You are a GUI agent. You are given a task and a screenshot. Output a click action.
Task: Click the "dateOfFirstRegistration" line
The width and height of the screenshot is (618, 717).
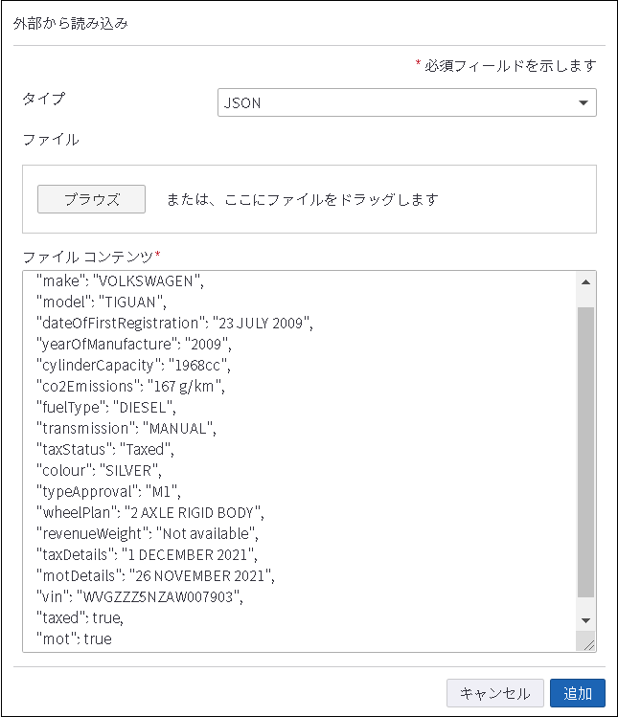coord(175,323)
